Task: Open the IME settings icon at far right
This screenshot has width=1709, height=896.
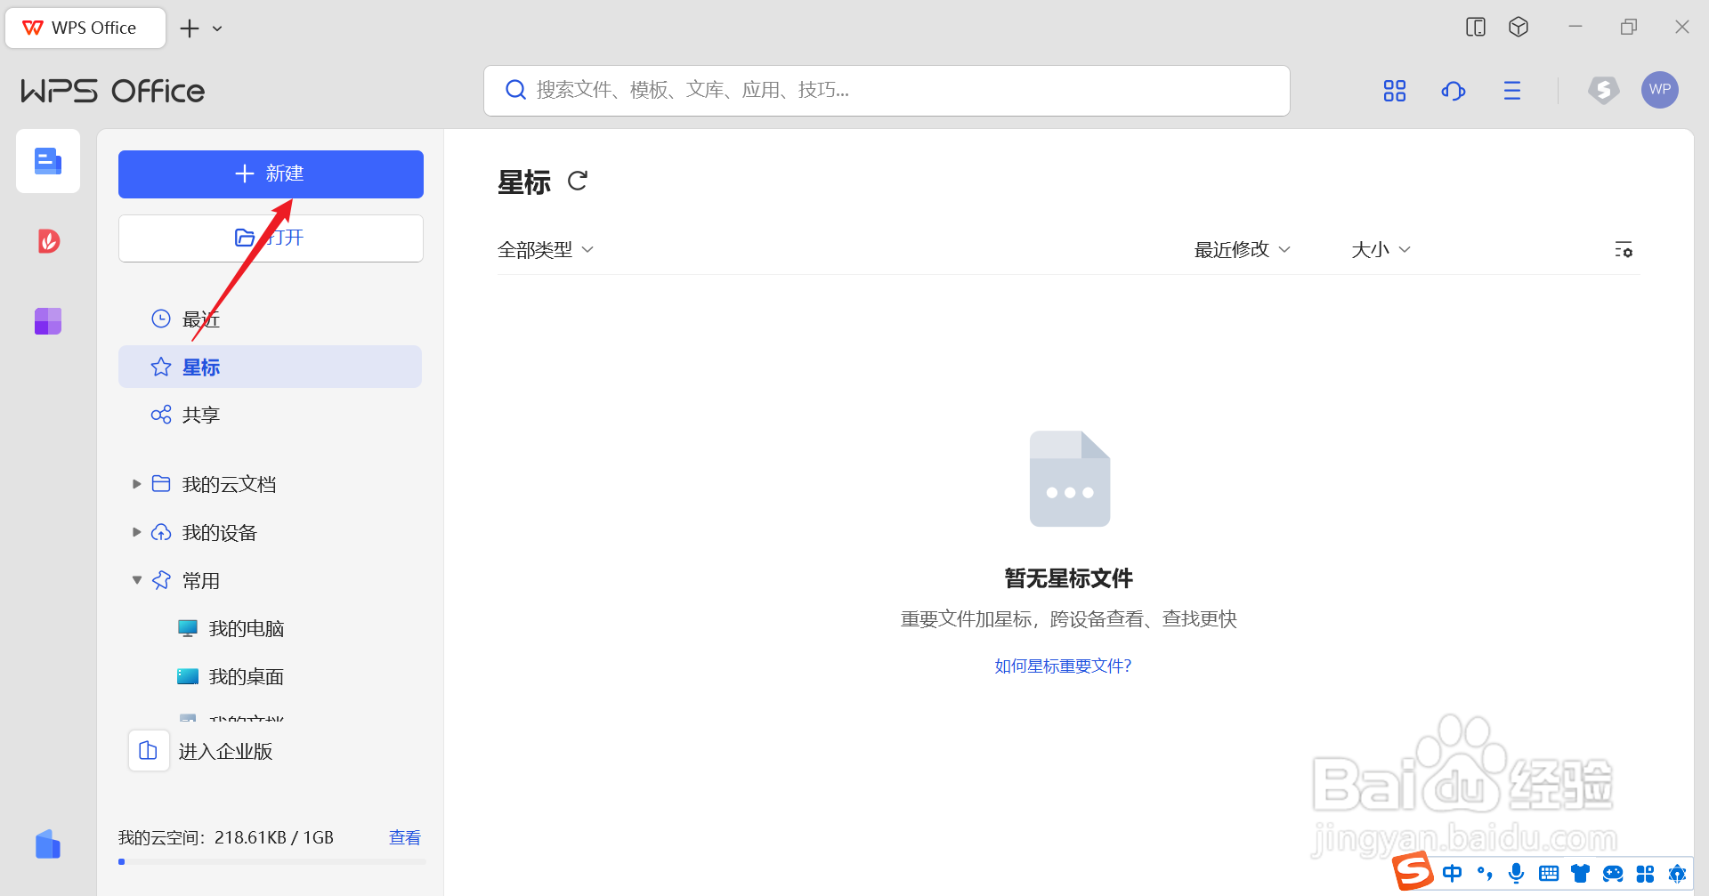Action: click(1677, 873)
